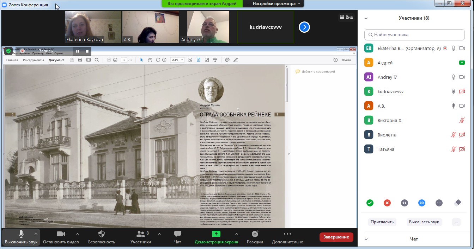This screenshot has height=249, width=474.
Task: Click the Пригласить button
Action: point(382,222)
